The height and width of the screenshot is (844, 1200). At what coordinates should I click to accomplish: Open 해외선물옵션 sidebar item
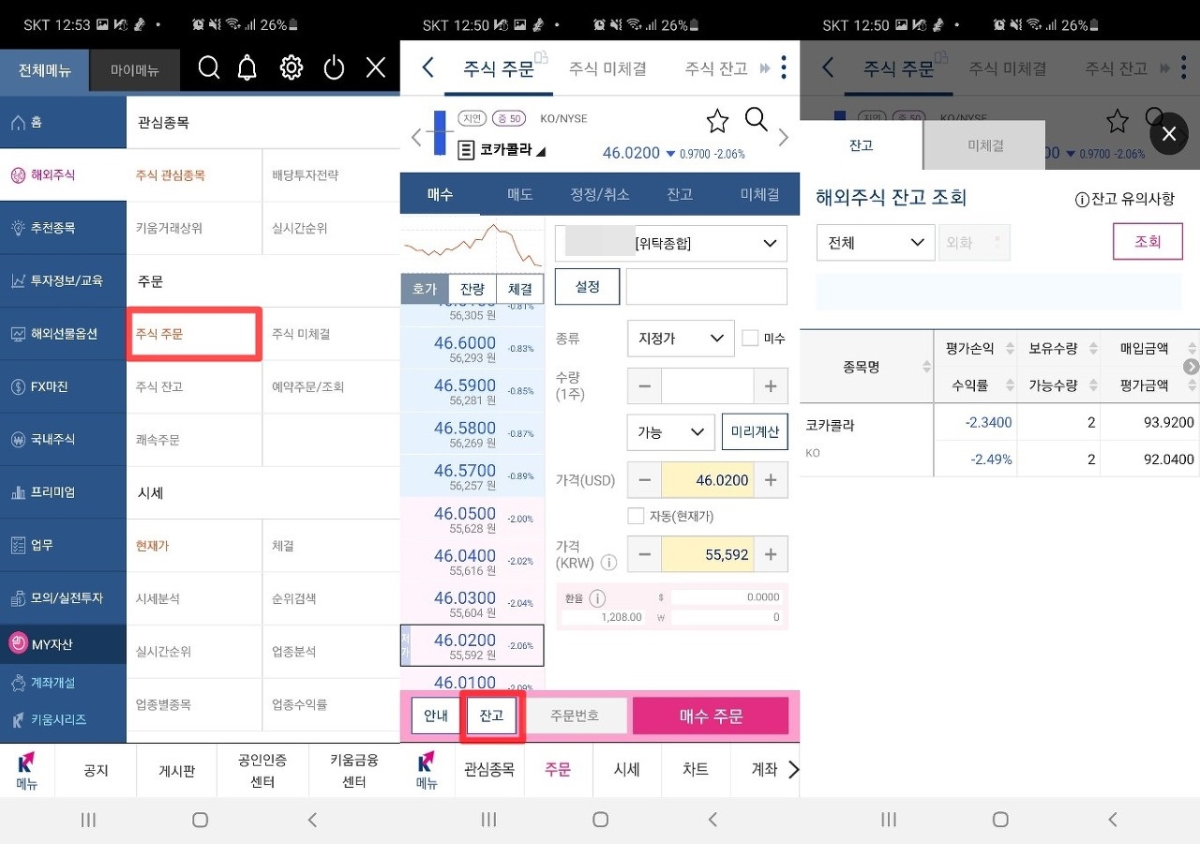point(63,334)
